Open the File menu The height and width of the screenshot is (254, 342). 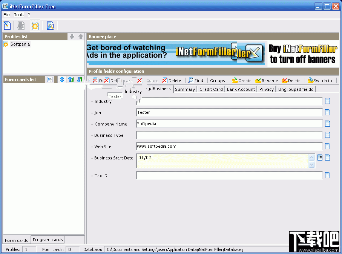click(x=6, y=15)
